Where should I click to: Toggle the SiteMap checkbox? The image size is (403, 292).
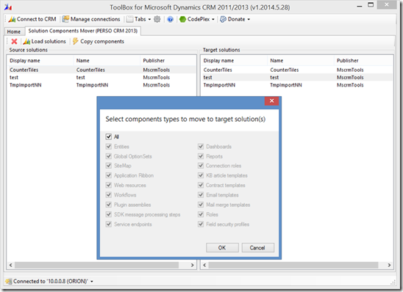pos(108,166)
